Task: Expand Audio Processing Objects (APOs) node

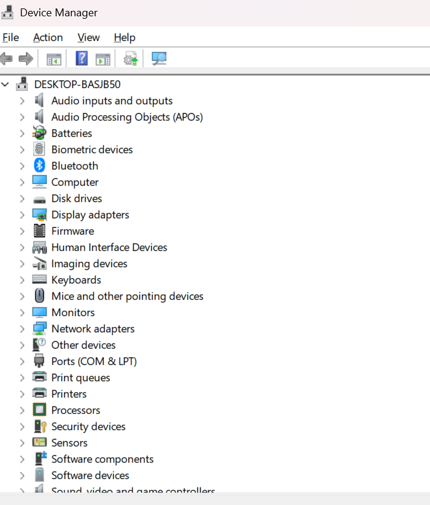Action: pos(22,117)
